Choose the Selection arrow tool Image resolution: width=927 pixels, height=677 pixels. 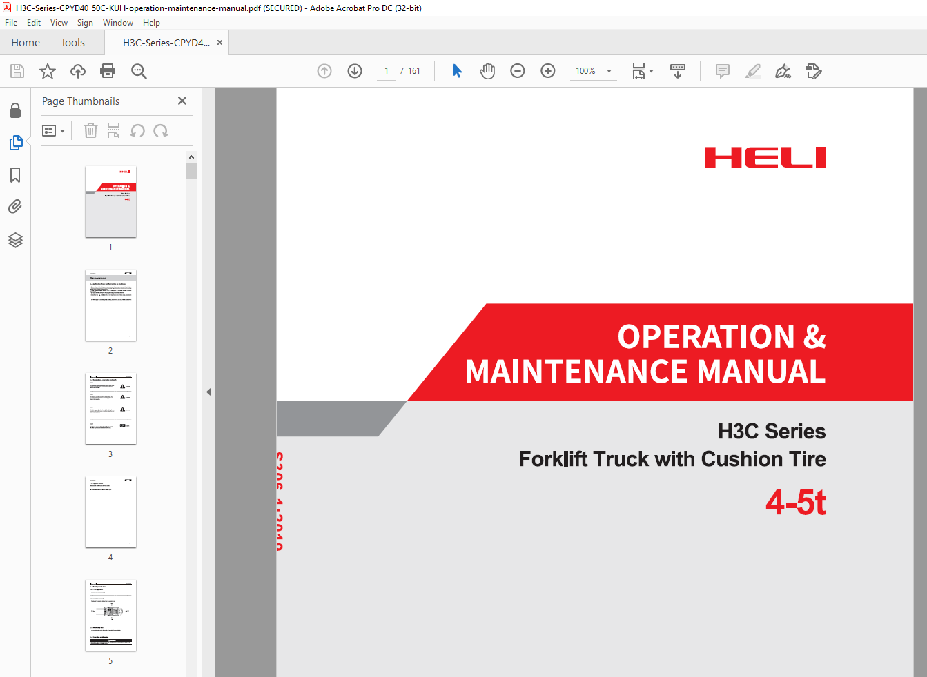coord(457,71)
